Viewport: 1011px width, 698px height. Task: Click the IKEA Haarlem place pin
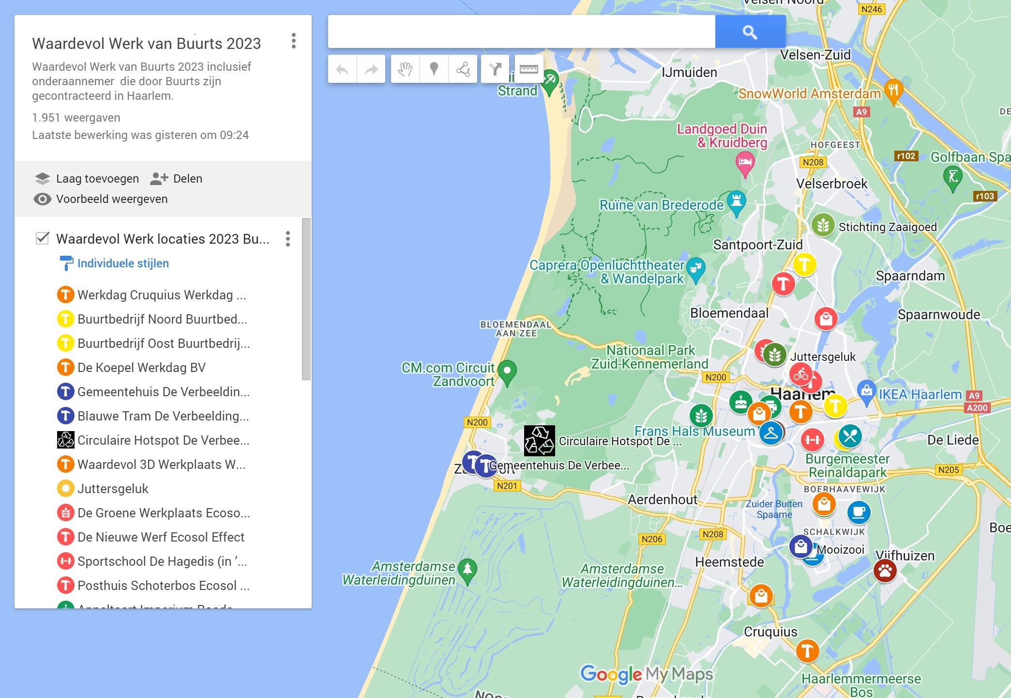867,392
